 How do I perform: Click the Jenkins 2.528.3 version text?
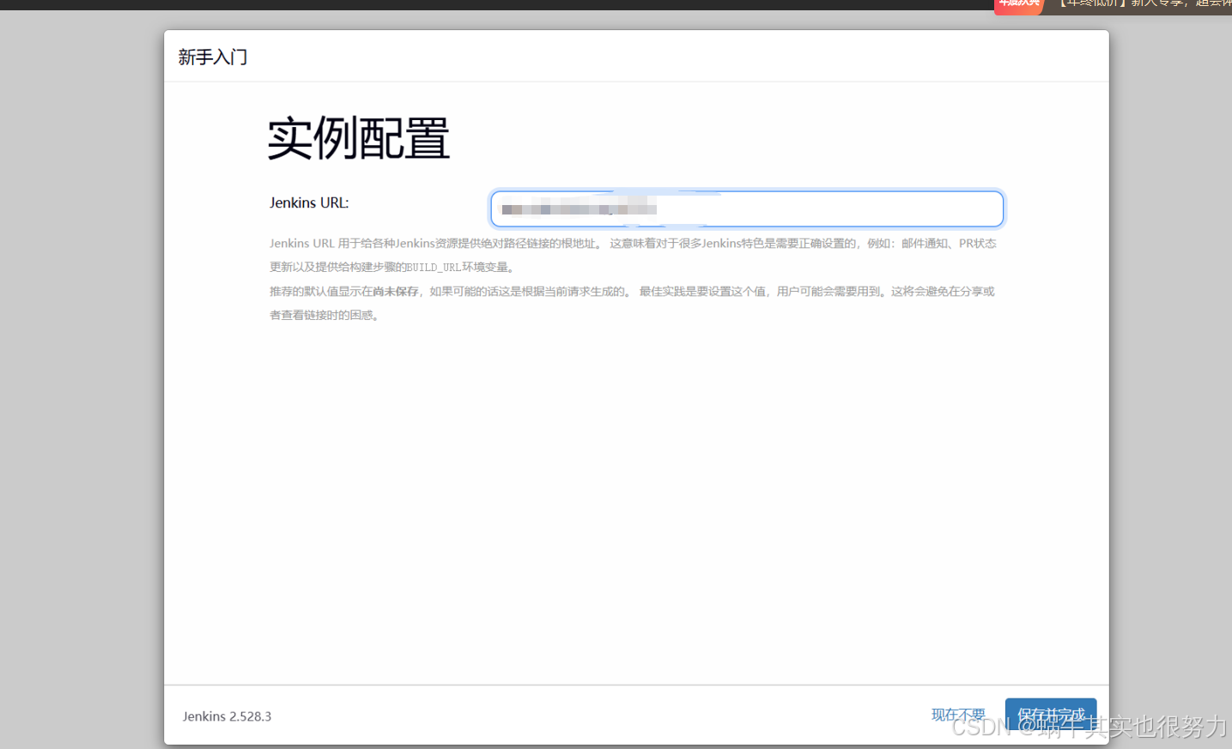point(227,716)
